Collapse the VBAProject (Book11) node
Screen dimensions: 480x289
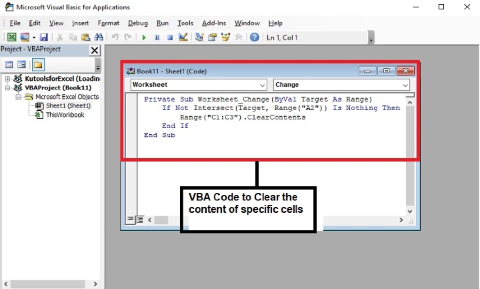[x=7, y=87]
